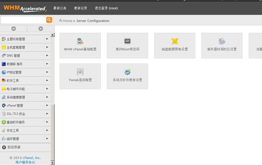Expand the 系统健康管理 submenu arrow
262x165 pixels.
(47, 97)
